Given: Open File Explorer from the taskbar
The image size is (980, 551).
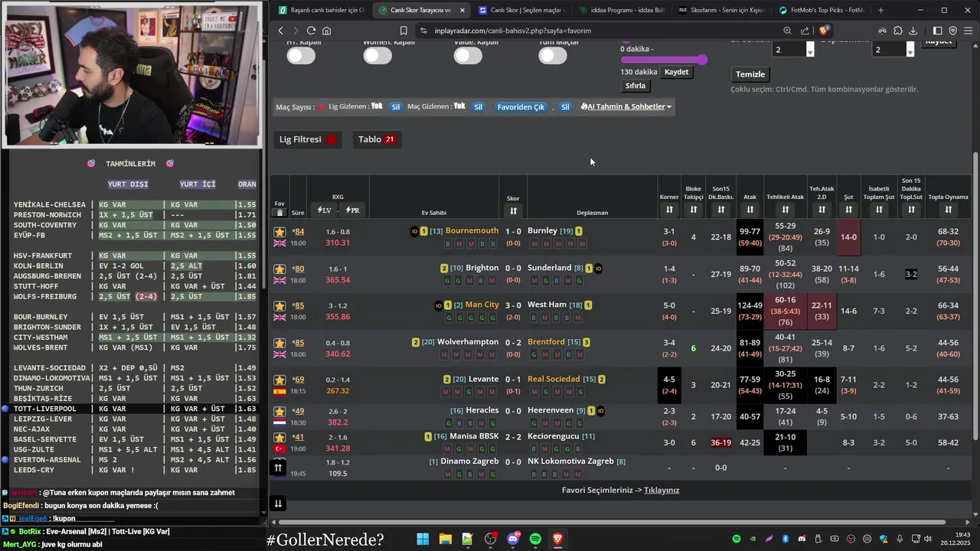Looking at the screenshot, I should click(445, 539).
